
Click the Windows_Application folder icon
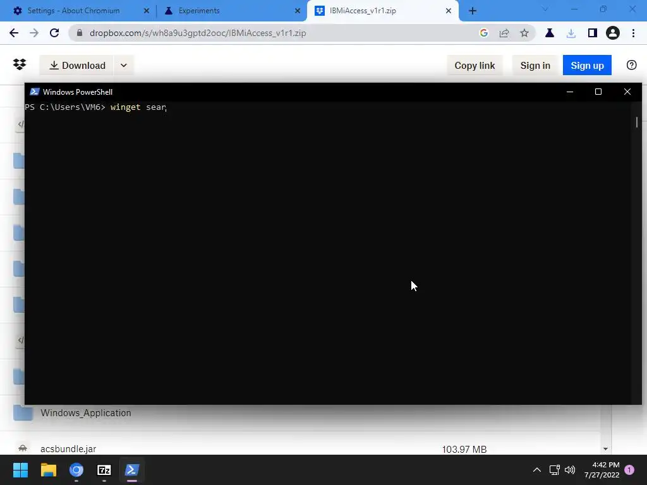pyautogui.click(x=23, y=412)
